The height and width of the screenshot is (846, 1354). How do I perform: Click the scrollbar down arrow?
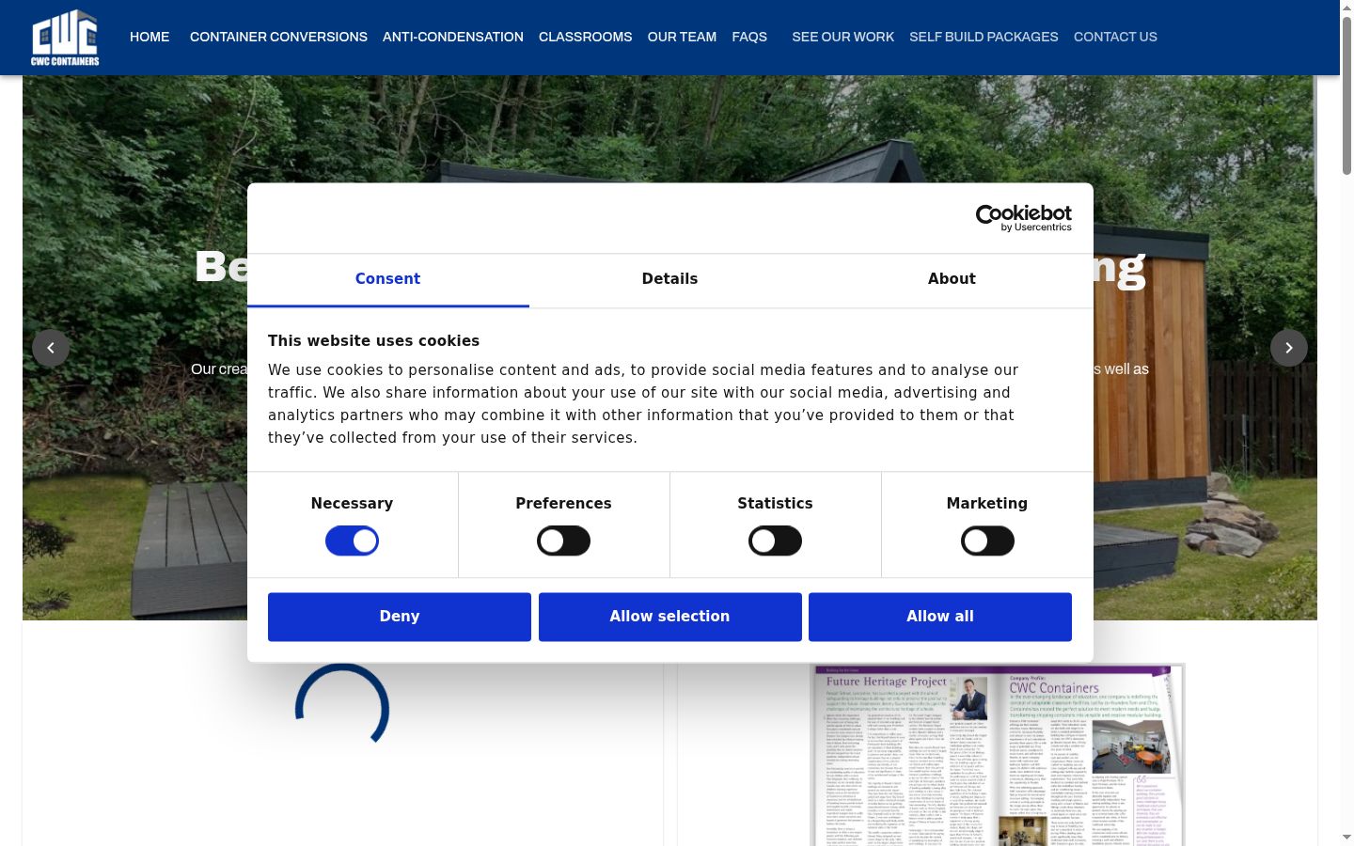point(1346,838)
